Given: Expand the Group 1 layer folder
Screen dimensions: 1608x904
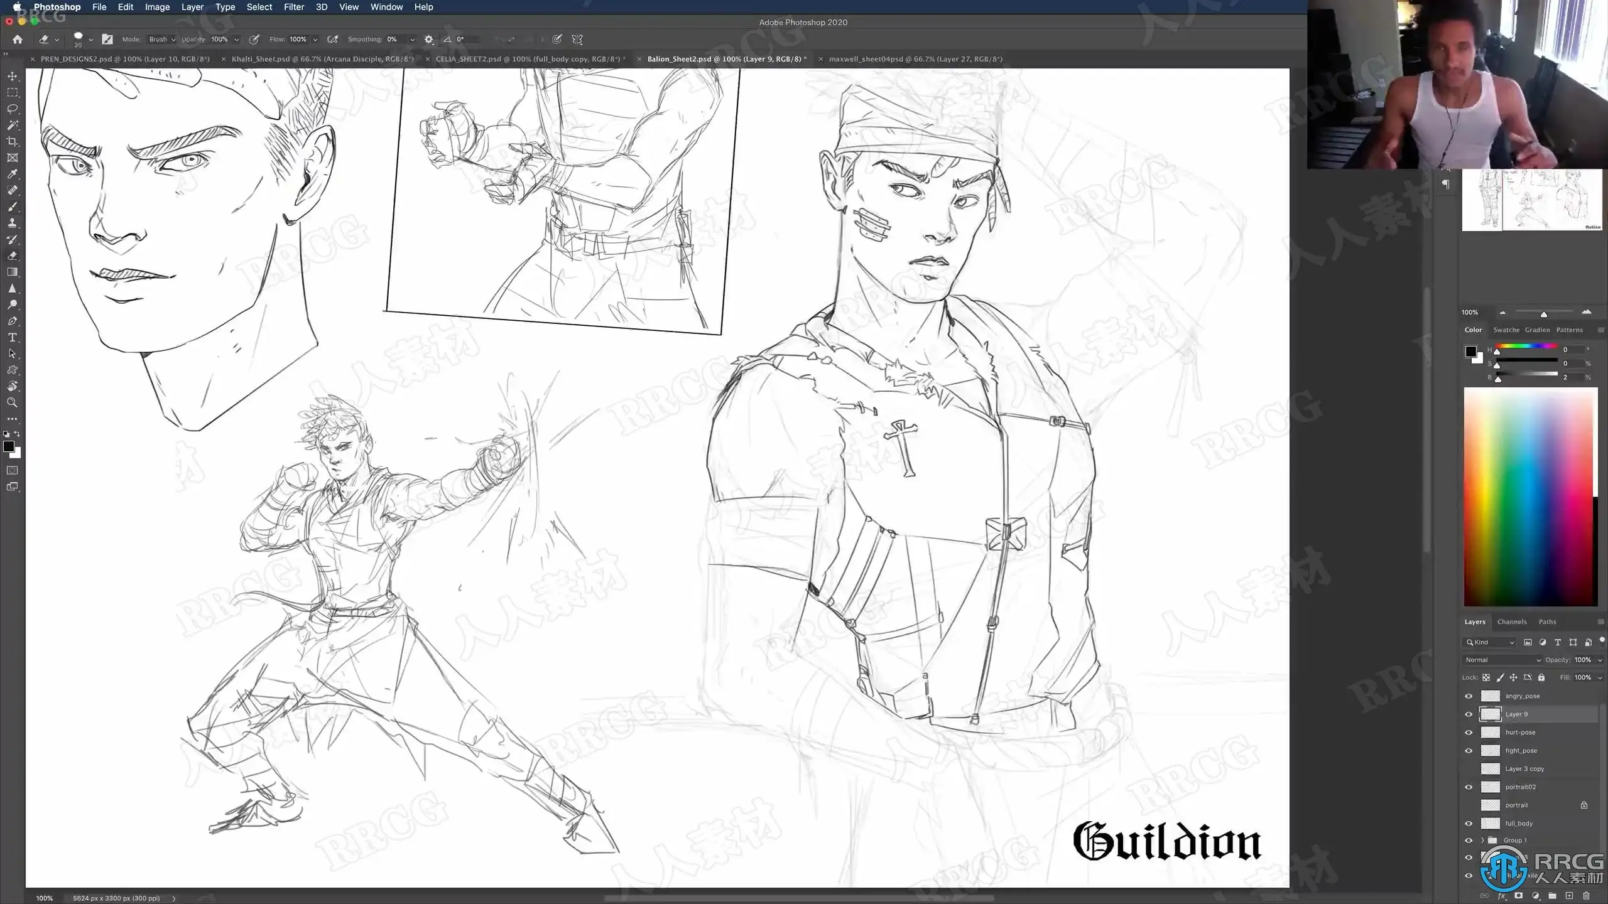Looking at the screenshot, I should [1482, 840].
